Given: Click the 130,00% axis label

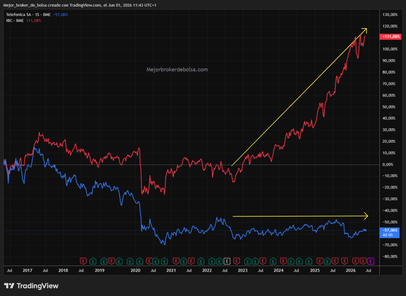Looking at the screenshot, I should tap(390, 15).
